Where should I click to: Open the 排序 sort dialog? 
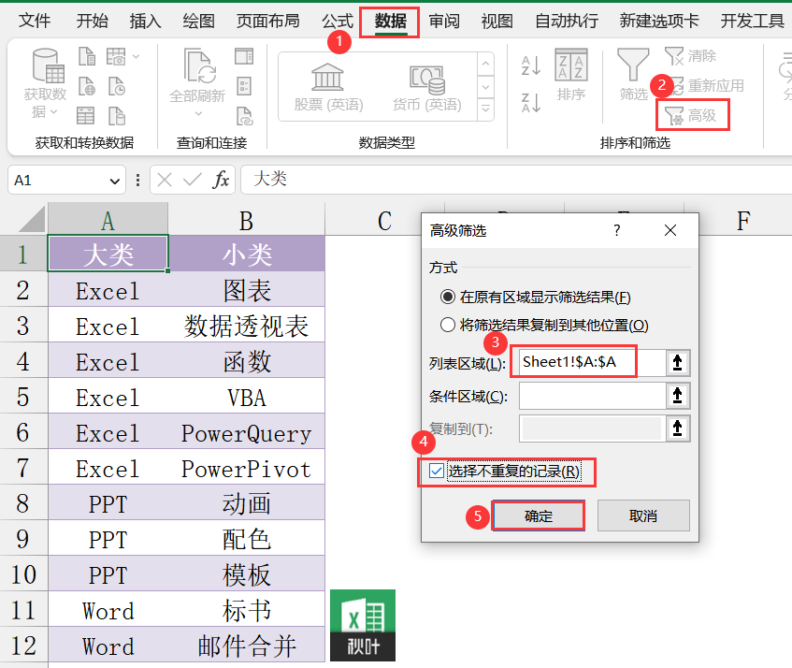pyautogui.click(x=570, y=75)
